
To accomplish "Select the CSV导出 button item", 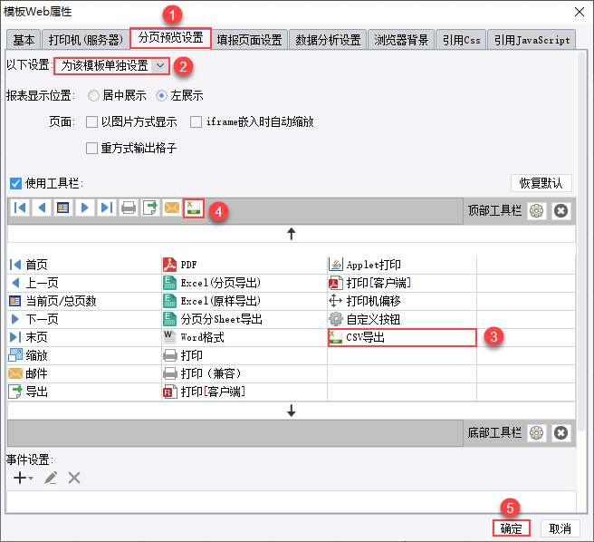I will coord(401,337).
